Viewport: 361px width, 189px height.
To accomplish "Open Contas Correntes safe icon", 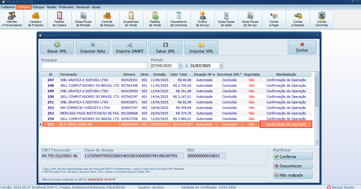I will pyautogui.click(x=322, y=19).
